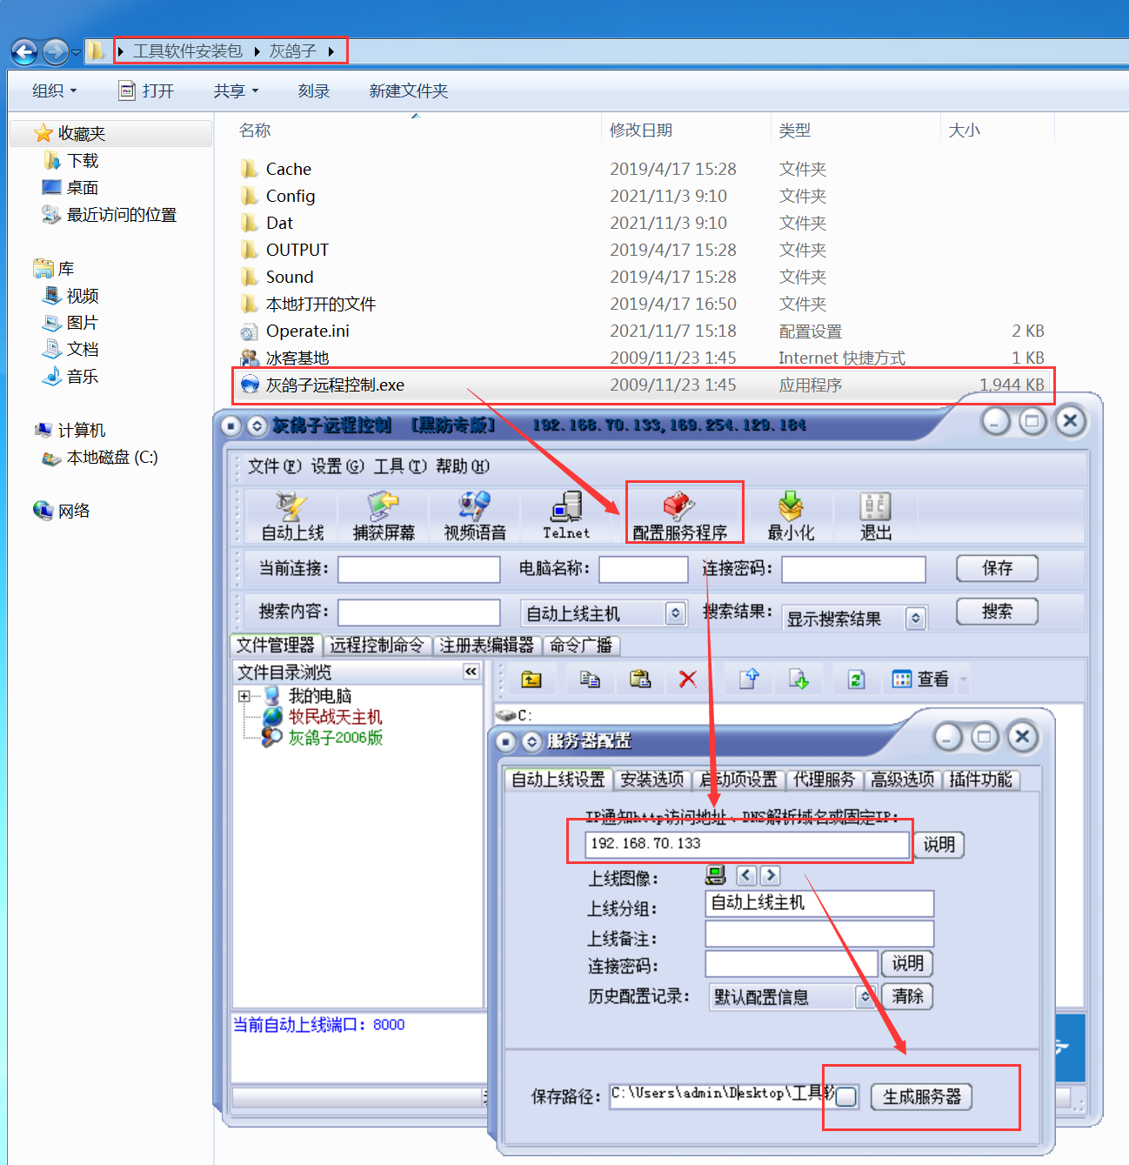Screen dimensions: 1129x1165
Task: Focus the 上线分组 input field
Action: [x=819, y=903]
